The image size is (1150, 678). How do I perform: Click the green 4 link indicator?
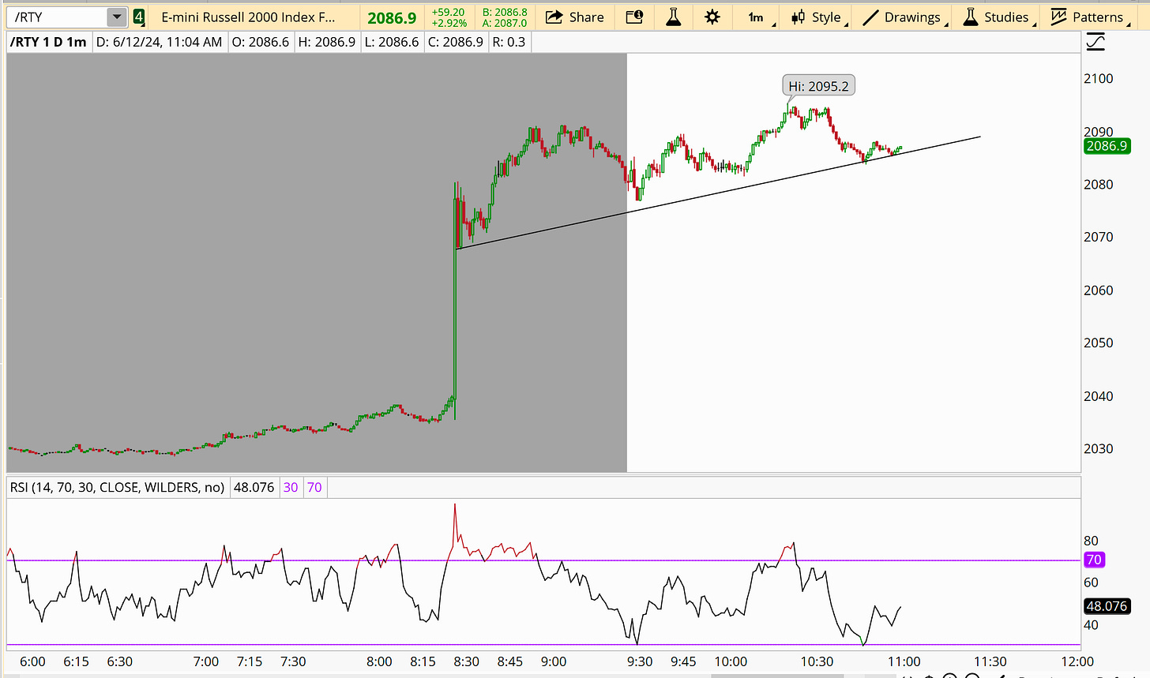click(138, 17)
